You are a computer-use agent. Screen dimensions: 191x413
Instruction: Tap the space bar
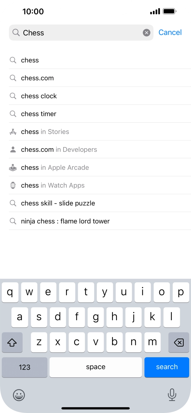coord(95,367)
